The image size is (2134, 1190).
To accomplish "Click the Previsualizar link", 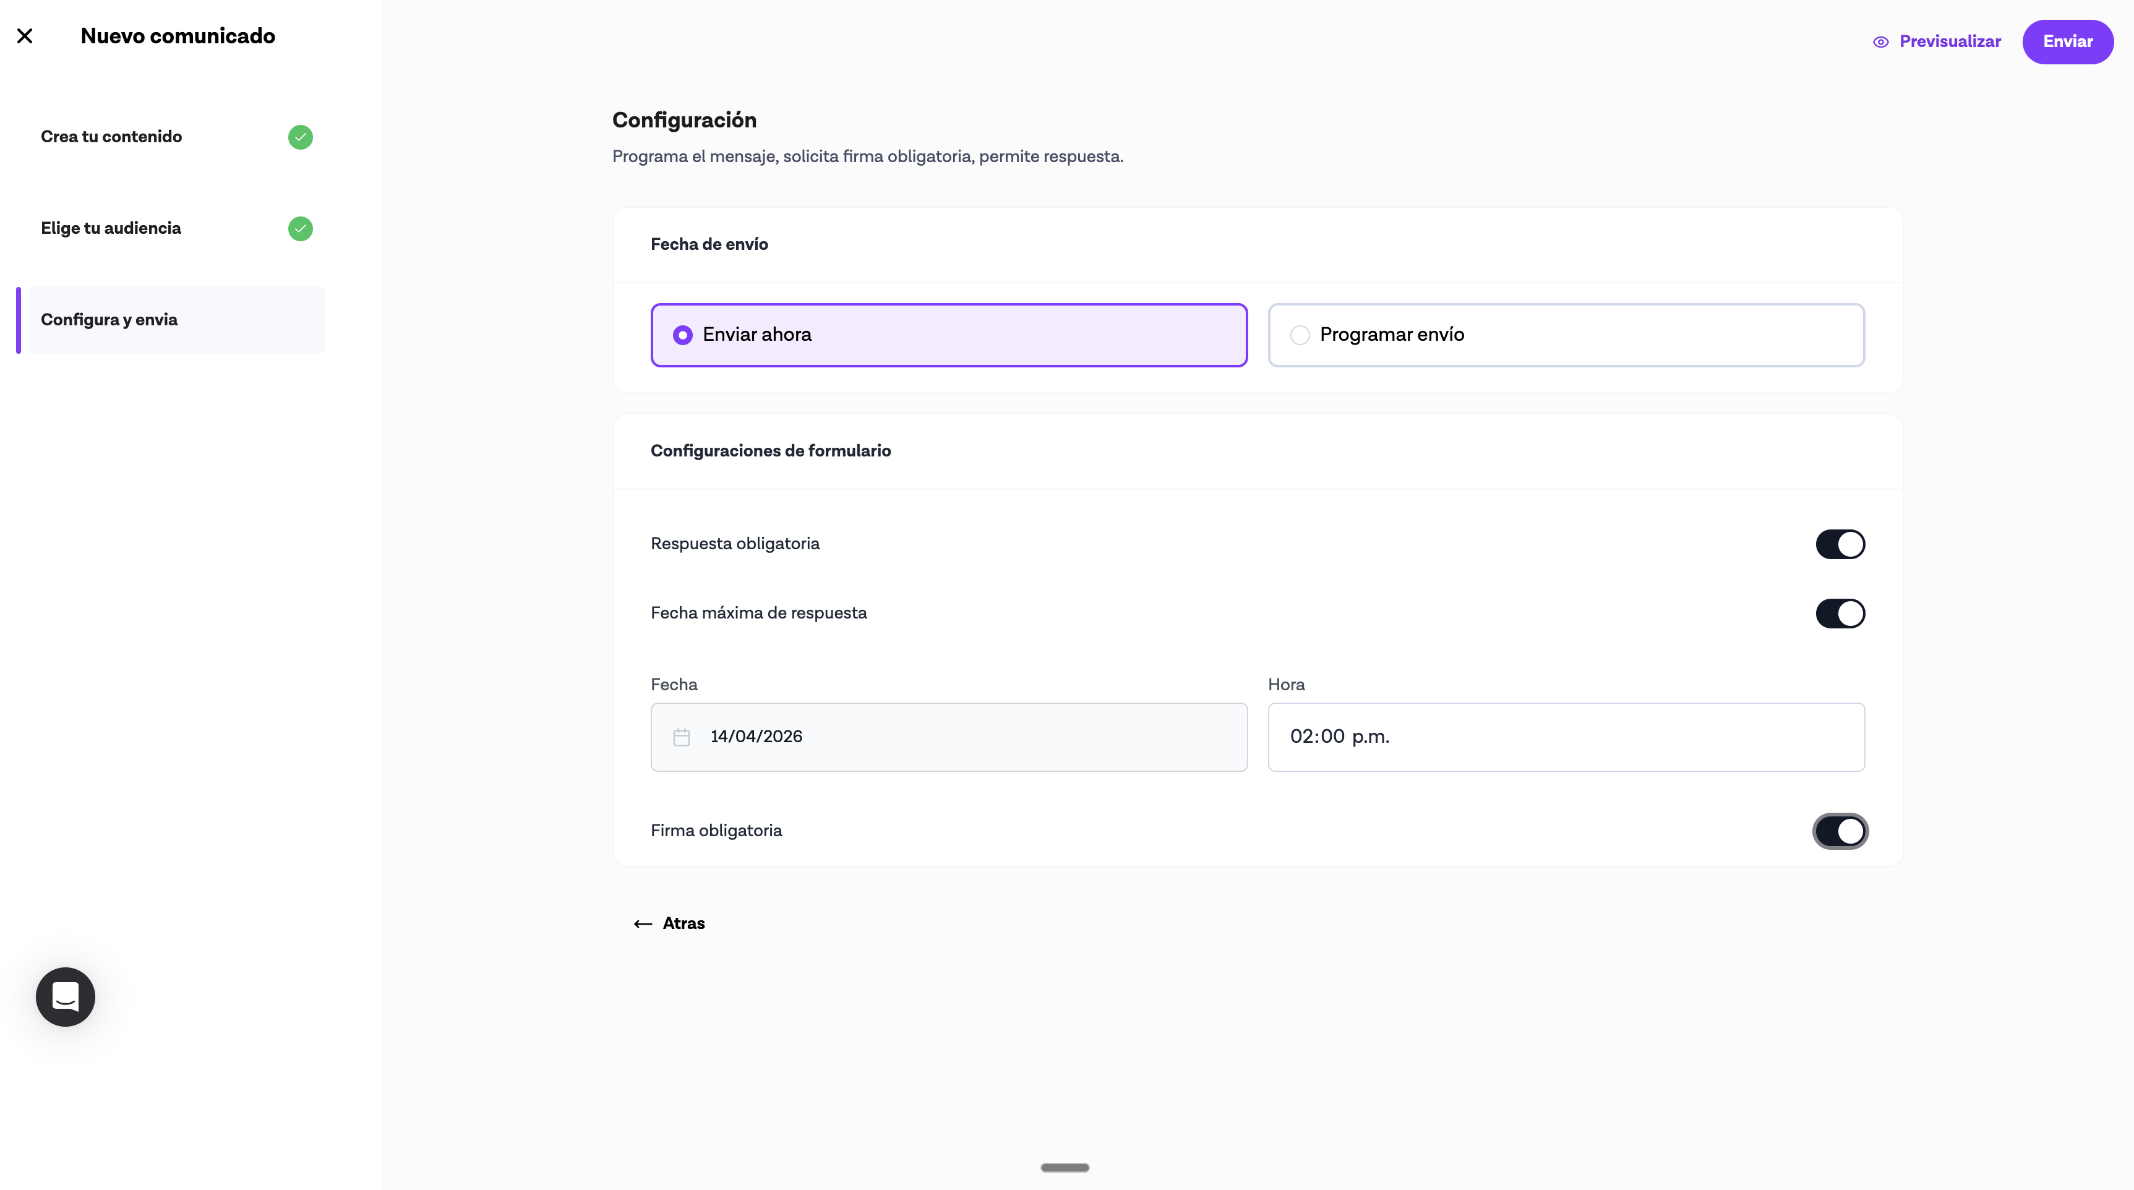I will pos(1949,42).
